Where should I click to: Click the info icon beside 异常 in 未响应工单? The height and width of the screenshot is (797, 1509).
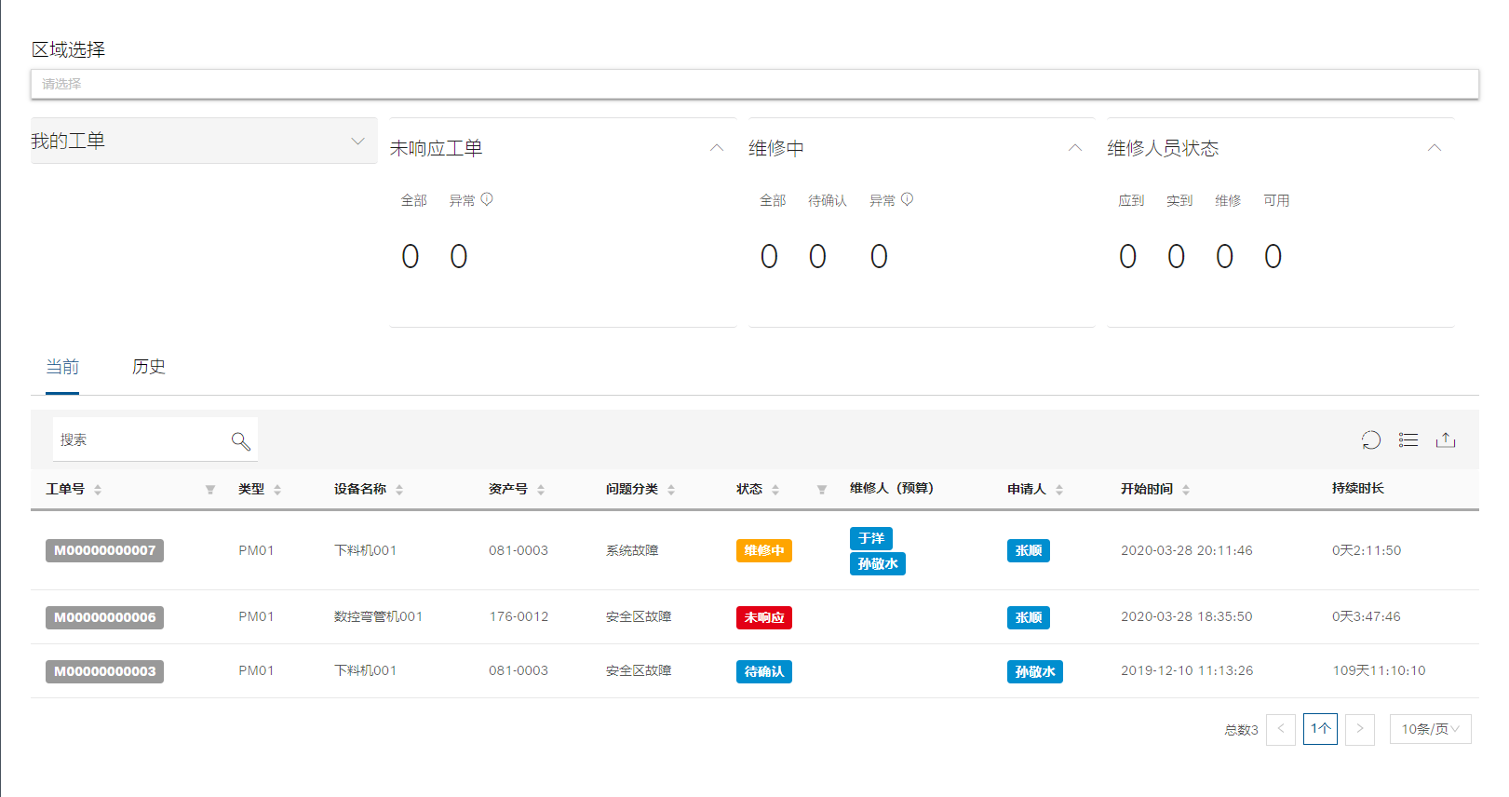click(487, 199)
